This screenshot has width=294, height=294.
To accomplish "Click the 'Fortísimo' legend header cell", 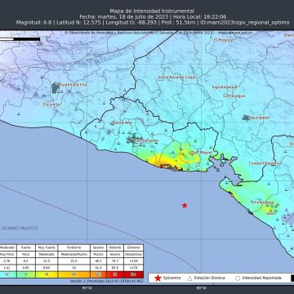I will (x=73, y=247).
